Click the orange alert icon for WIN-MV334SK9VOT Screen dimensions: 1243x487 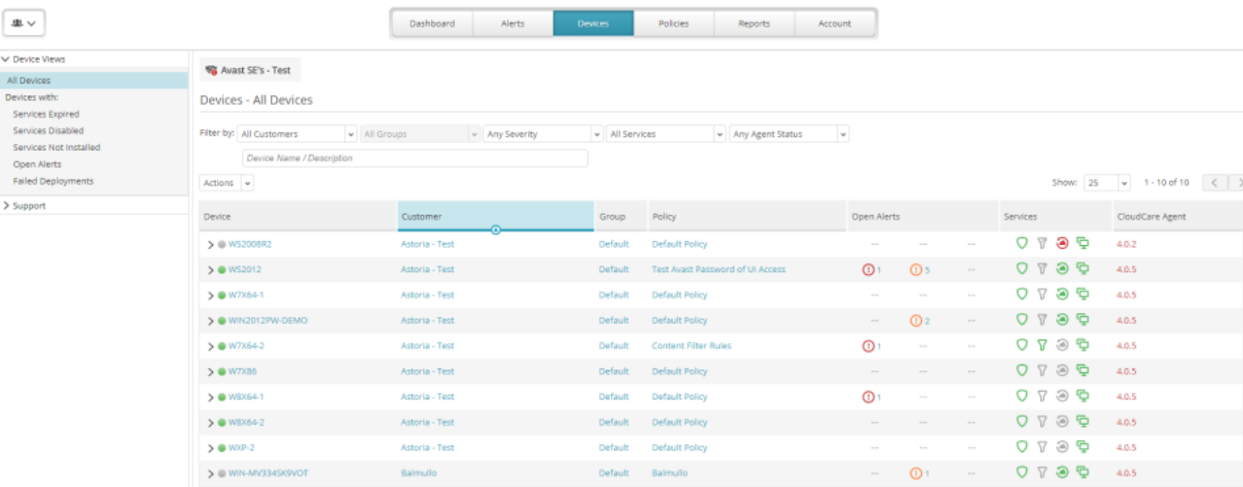pos(915,472)
